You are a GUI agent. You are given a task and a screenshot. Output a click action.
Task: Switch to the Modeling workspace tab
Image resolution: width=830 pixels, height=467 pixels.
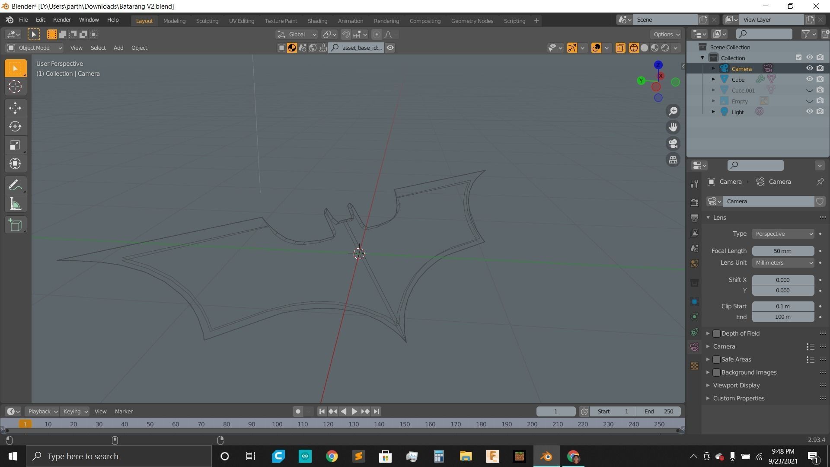coord(174,21)
